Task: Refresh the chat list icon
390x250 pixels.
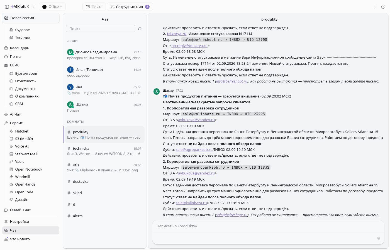Action: 140,29
